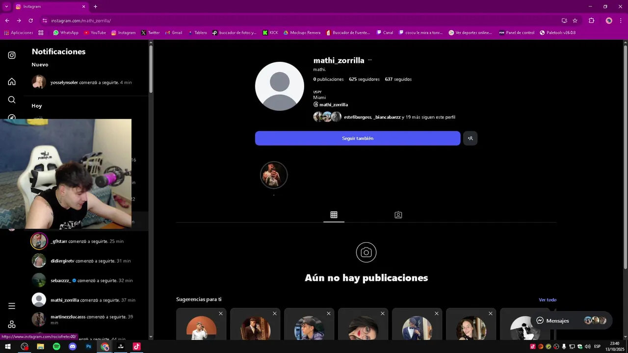Screen dimensions: 628x353
Task: Open Twitter bookmark
Action: [150, 33]
